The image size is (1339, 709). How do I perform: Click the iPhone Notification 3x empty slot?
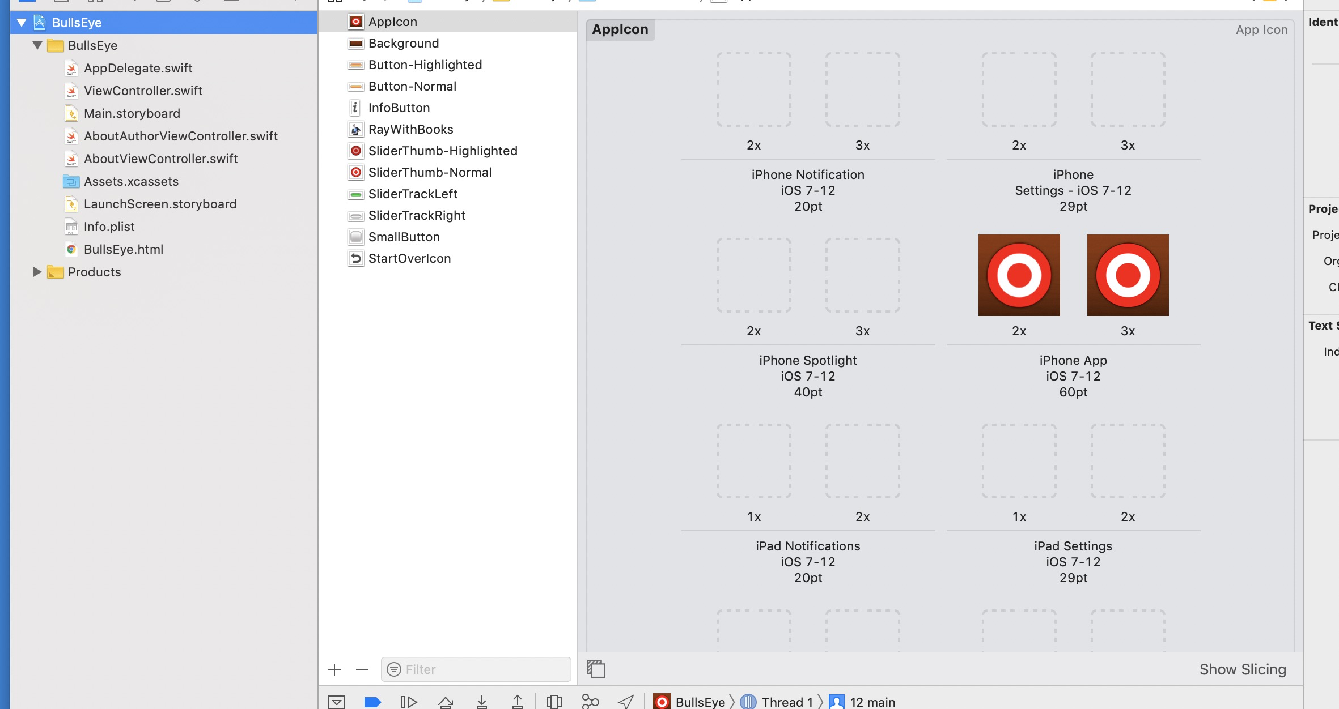[x=863, y=89]
